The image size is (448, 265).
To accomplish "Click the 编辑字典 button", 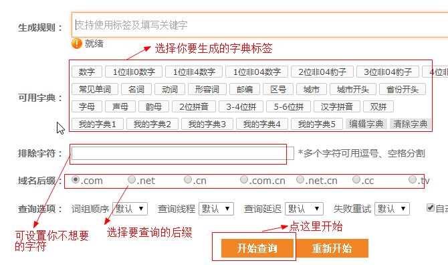I will point(366,124).
